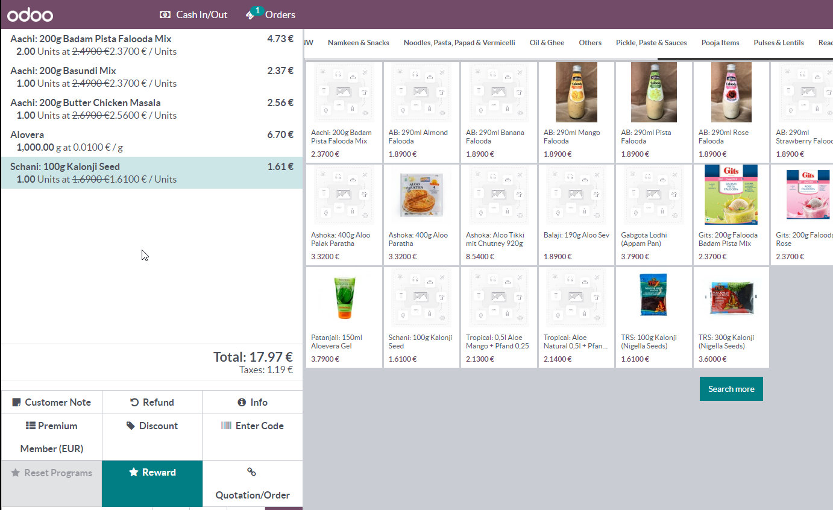The height and width of the screenshot is (510, 833).
Task: Click the Enter Code button
Action: coord(253,437)
